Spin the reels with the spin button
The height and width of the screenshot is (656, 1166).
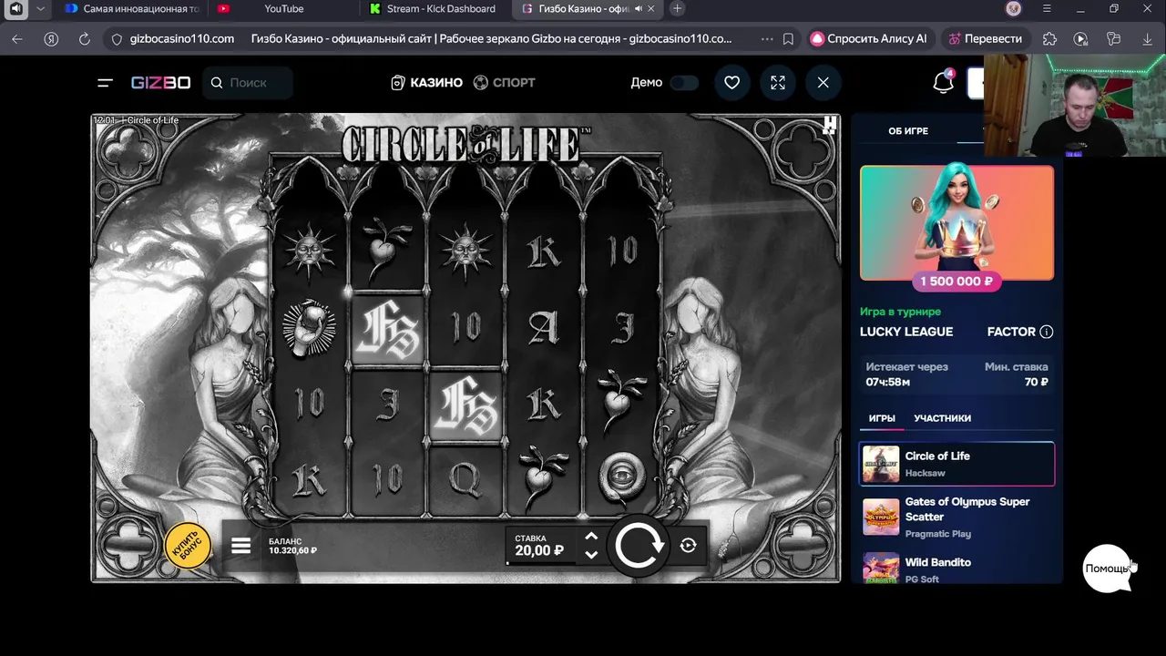pyautogui.click(x=639, y=546)
